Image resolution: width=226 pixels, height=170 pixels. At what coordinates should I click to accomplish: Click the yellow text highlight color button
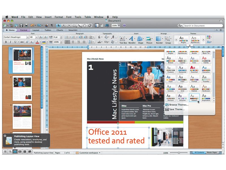(x=44, y=42)
